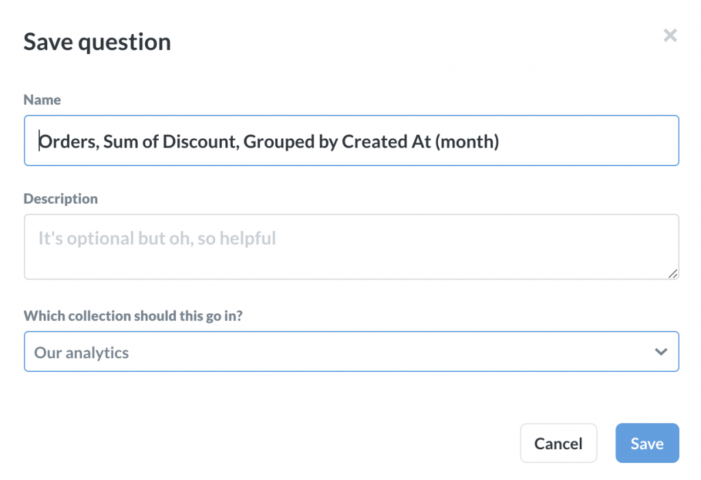Click the "Our analytics" text in collection selector
The image size is (701, 480).
click(81, 353)
